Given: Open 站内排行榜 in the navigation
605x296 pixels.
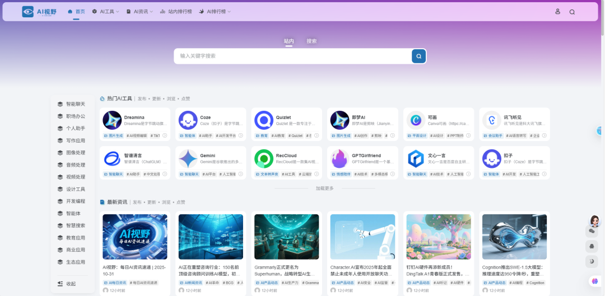Looking at the screenshot, I should [x=176, y=12].
